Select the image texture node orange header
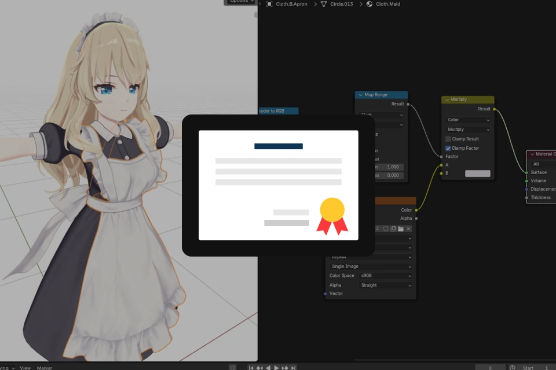The height and width of the screenshot is (370, 556). point(395,201)
